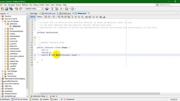Click the Uncomment code icon

pos(104,17)
